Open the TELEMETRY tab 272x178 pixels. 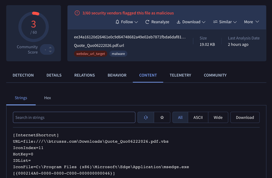coord(180,75)
